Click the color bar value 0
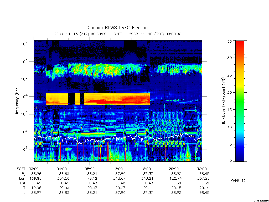Viewport: 269px width, 202px height. click(231, 161)
